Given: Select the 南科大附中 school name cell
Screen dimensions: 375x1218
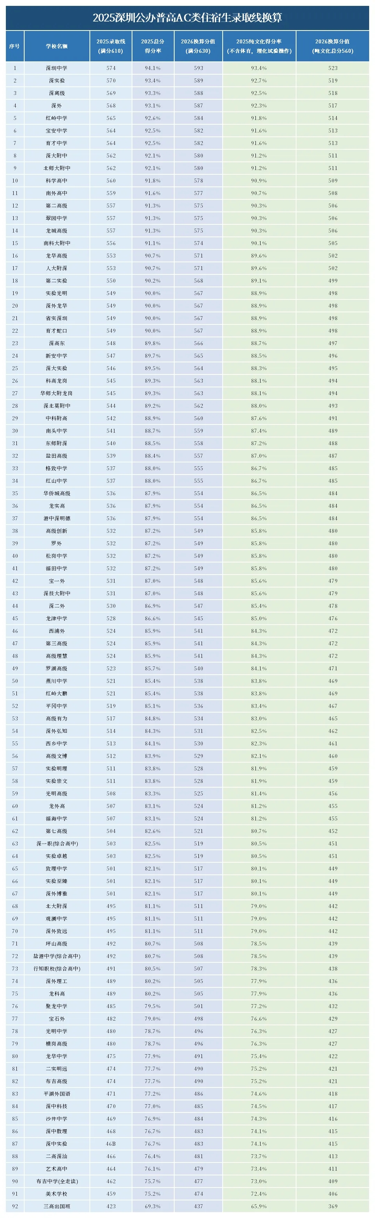Looking at the screenshot, I should [x=57, y=243].
